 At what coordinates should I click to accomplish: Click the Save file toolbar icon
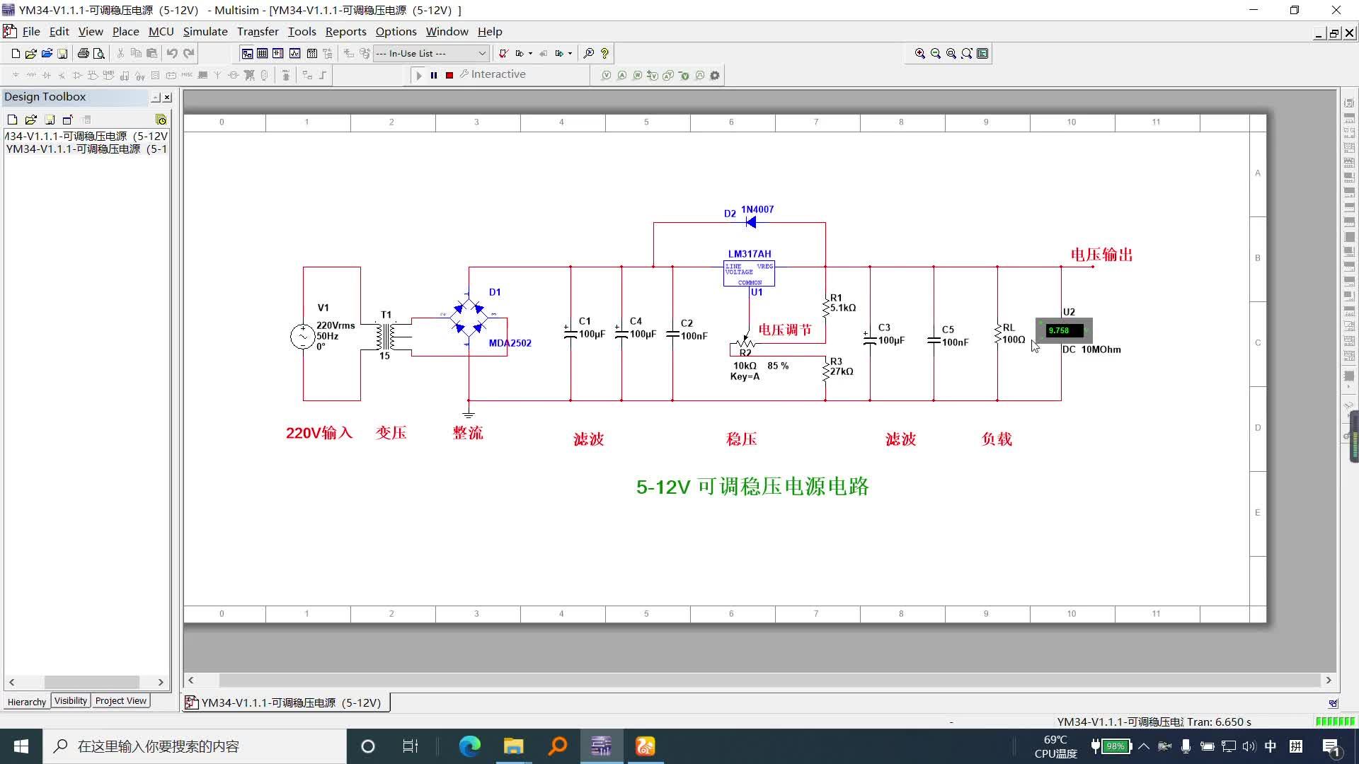click(x=62, y=53)
